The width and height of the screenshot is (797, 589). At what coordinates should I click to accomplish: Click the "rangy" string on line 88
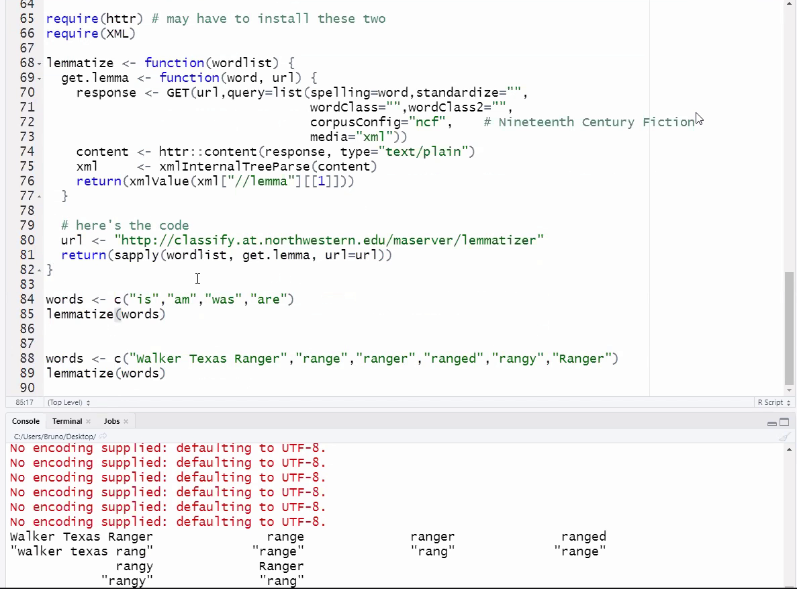coord(518,358)
